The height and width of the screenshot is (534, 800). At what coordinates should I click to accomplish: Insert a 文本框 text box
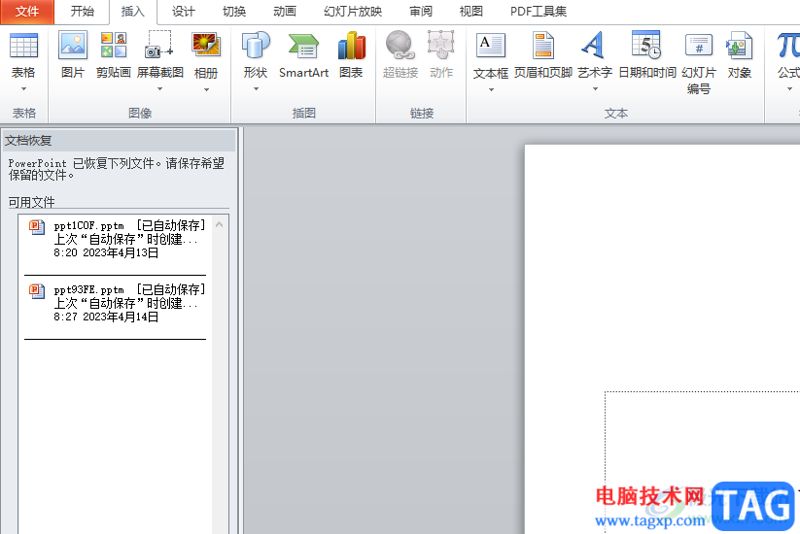coord(491,46)
